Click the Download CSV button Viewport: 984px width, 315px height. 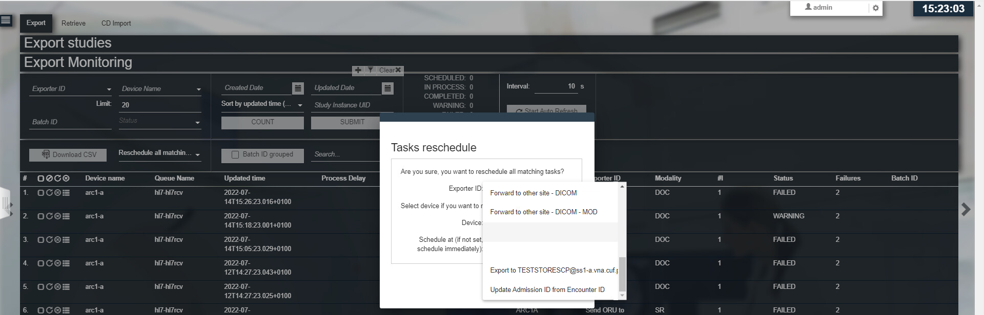pos(68,155)
